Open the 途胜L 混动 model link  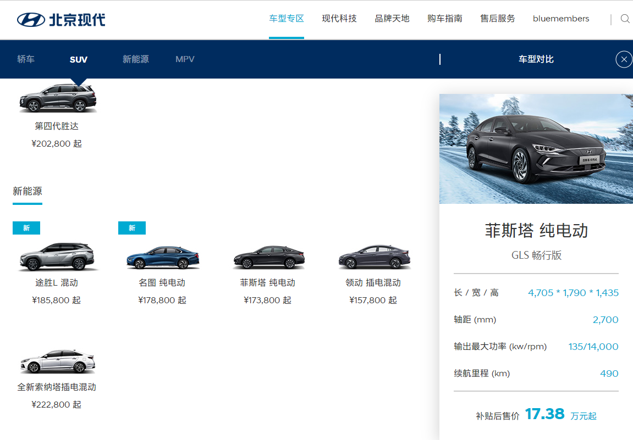coord(57,283)
